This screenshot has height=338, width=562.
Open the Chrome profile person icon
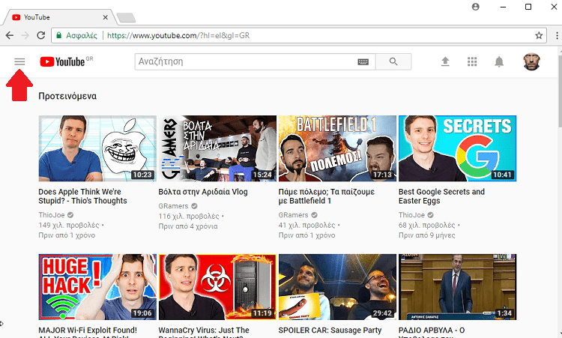coord(476,7)
